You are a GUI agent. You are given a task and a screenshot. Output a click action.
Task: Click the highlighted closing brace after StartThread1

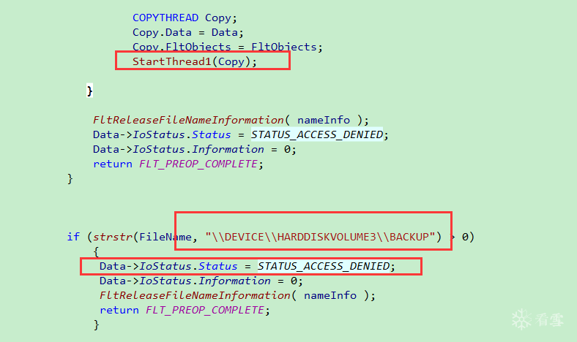pyautogui.click(x=89, y=91)
